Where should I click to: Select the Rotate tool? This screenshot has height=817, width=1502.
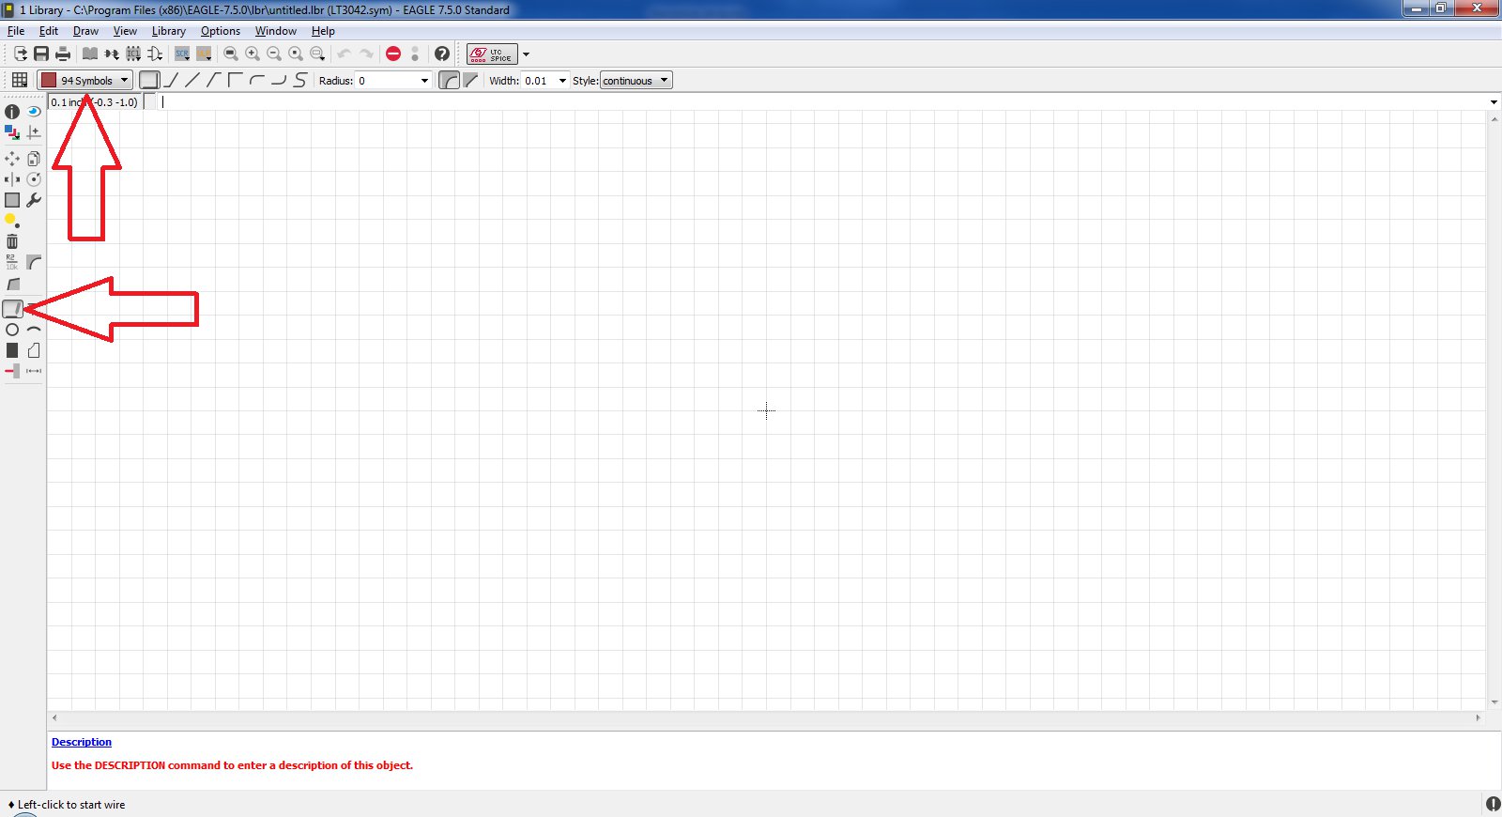[34, 179]
